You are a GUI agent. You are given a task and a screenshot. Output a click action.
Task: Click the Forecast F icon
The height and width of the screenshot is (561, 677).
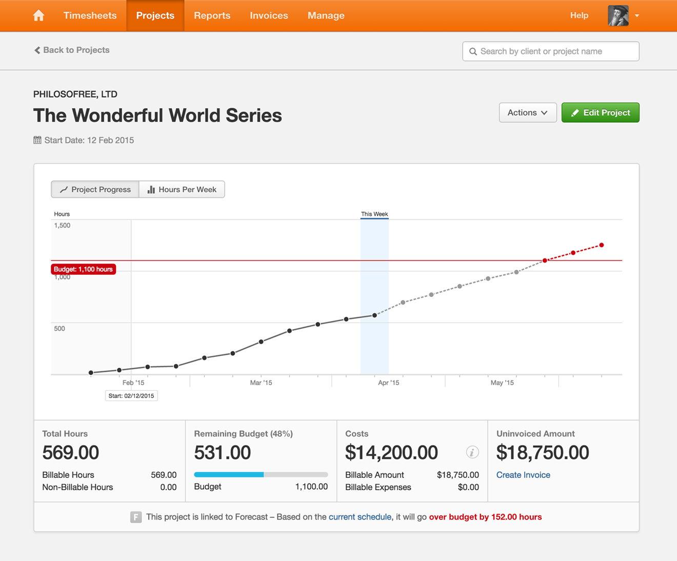tap(136, 517)
